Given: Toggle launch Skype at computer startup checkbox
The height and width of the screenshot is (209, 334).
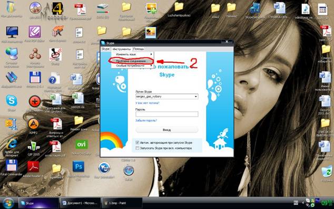Looking at the screenshot, I should pyautogui.click(x=137, y=148).
